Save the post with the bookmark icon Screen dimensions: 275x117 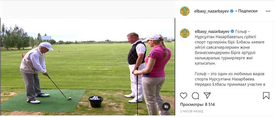pos(266,96)
